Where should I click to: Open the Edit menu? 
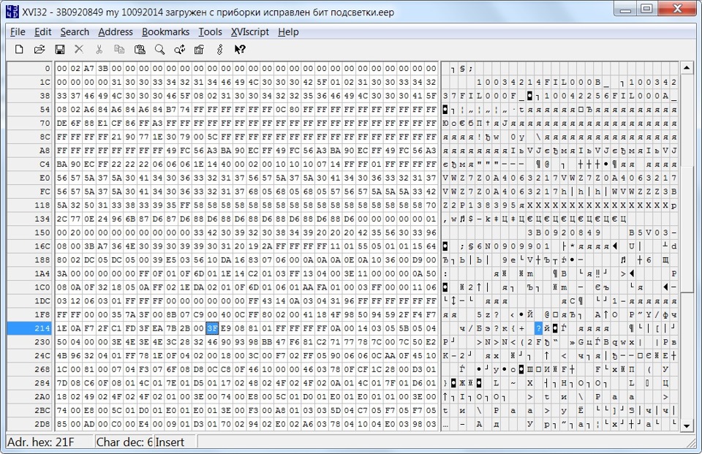point(43,31)
